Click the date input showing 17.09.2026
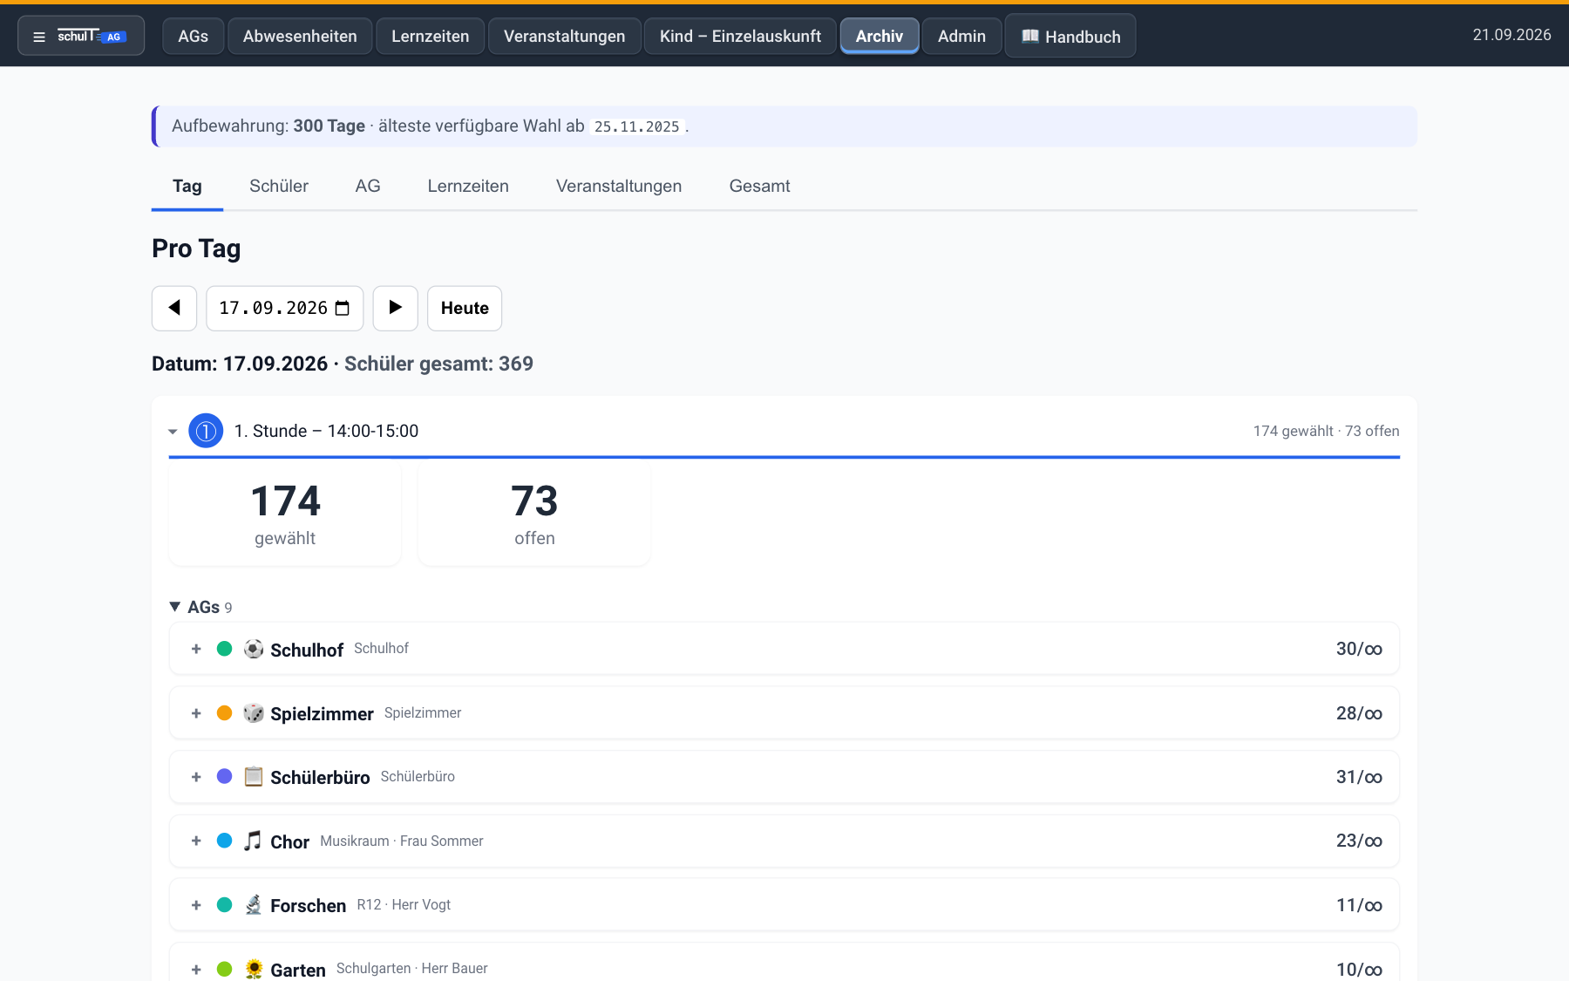Image resolution: width=1569 pixels, height=981 pixels. [284, 308]
